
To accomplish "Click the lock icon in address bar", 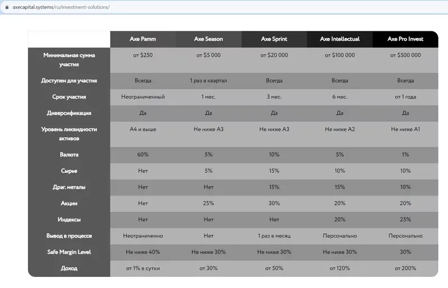I will [7, 7].
